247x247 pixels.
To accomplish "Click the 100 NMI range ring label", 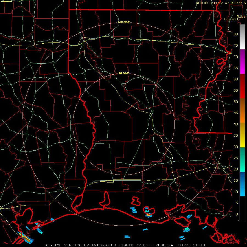I will (x=123, y=23).
